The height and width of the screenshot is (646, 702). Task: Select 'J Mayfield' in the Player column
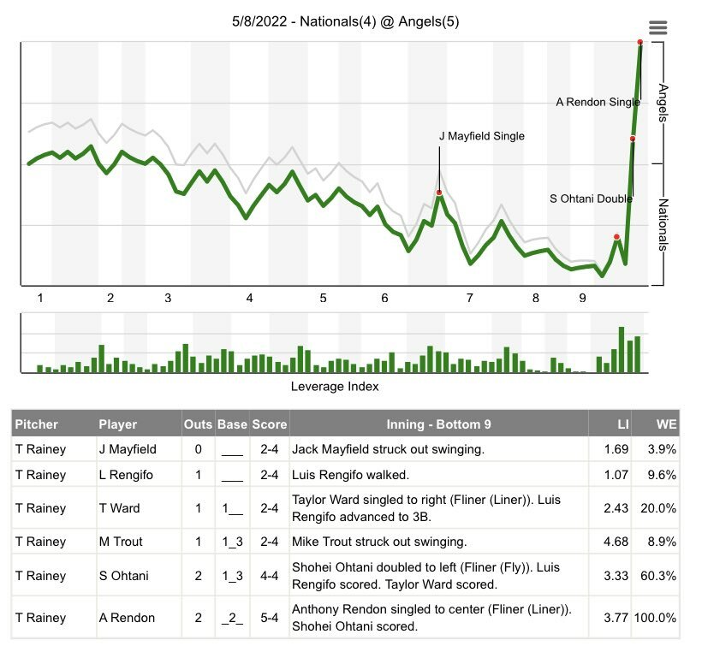tap(128, 449)
